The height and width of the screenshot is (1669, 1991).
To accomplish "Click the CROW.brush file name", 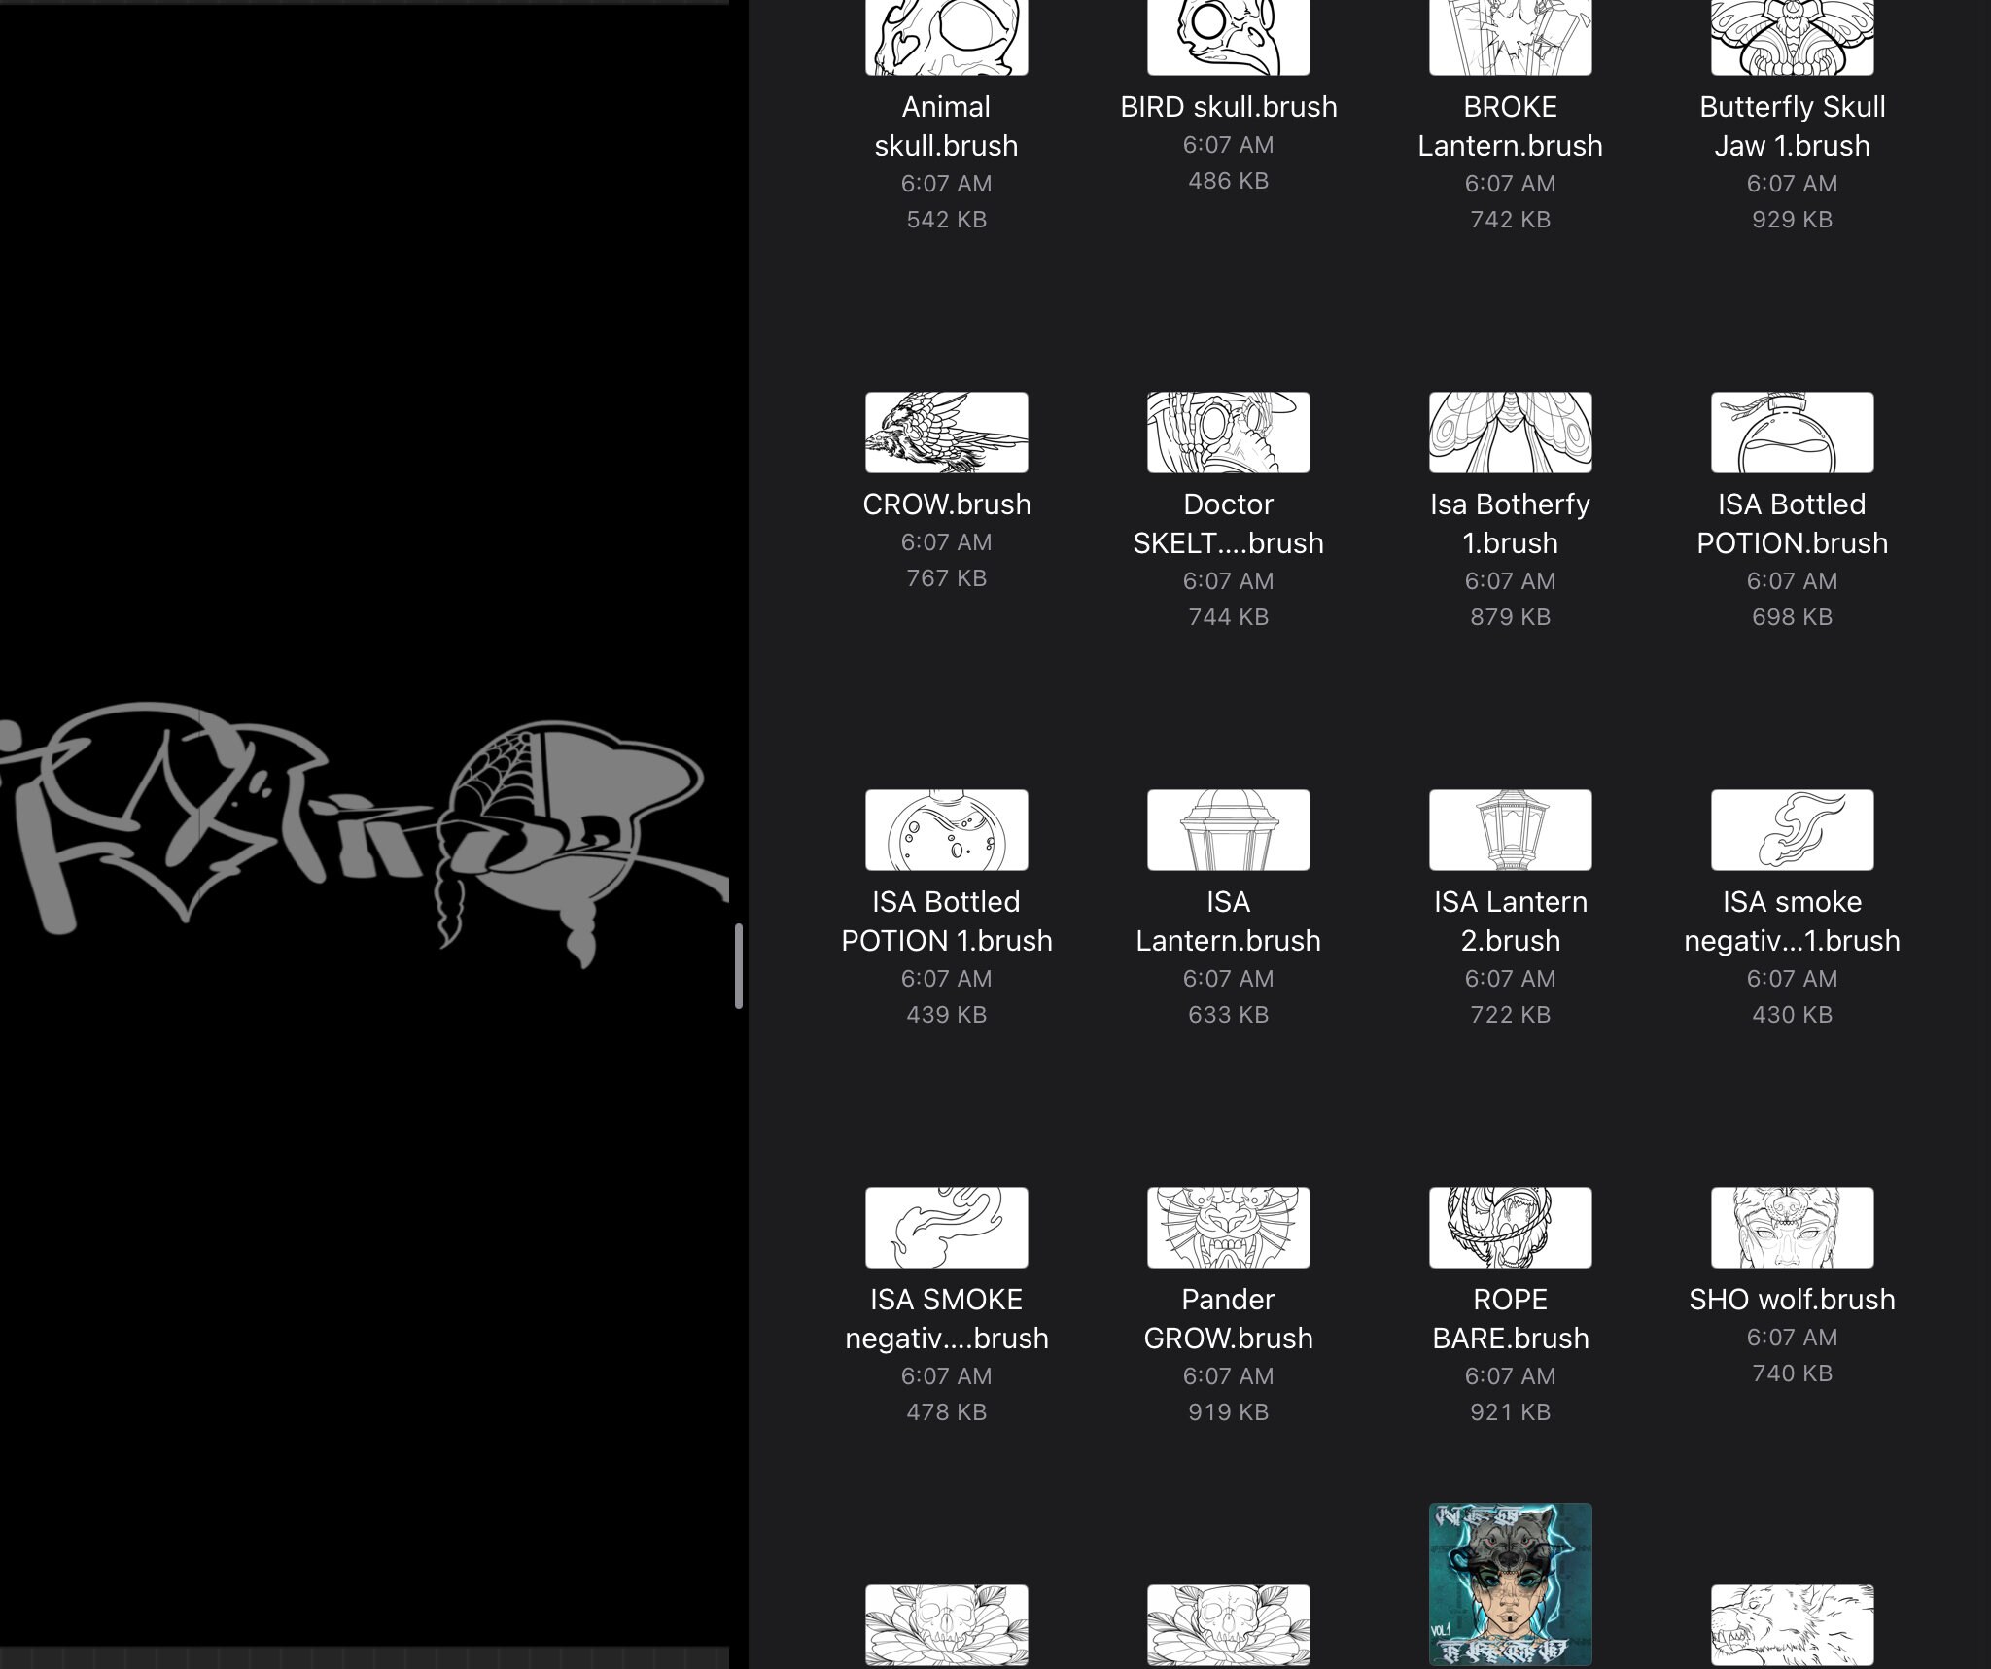I will tap(946, 504).
